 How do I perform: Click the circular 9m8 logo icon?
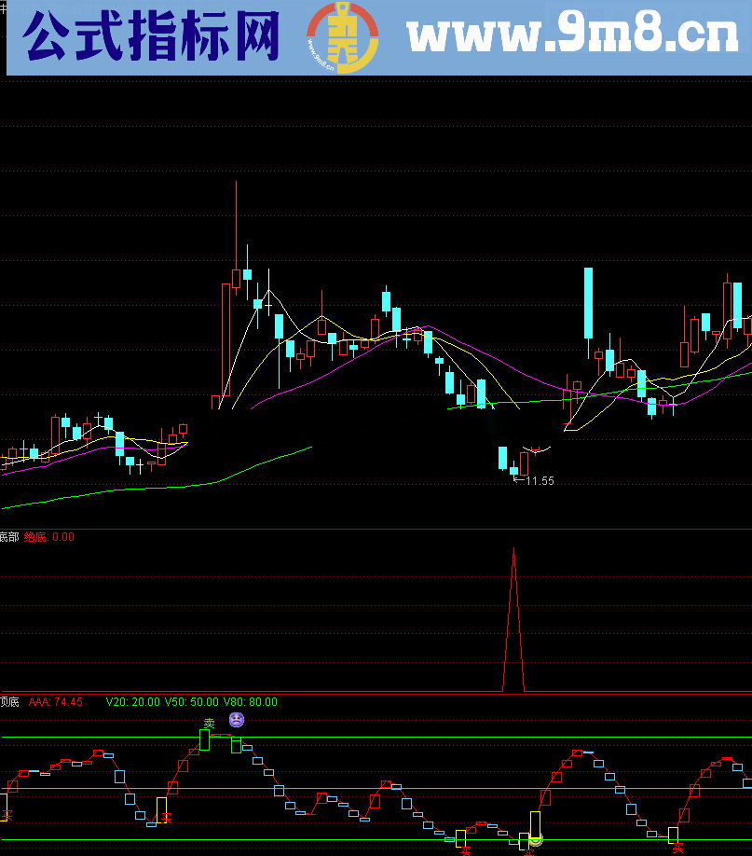click(x=342, y=38)
